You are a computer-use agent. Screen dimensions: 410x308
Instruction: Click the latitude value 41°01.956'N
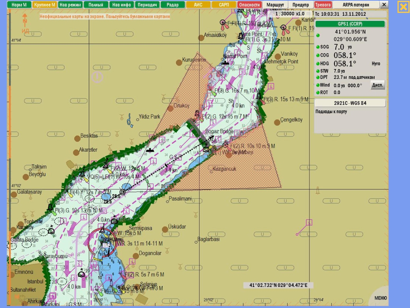click(x=350, y=32)
